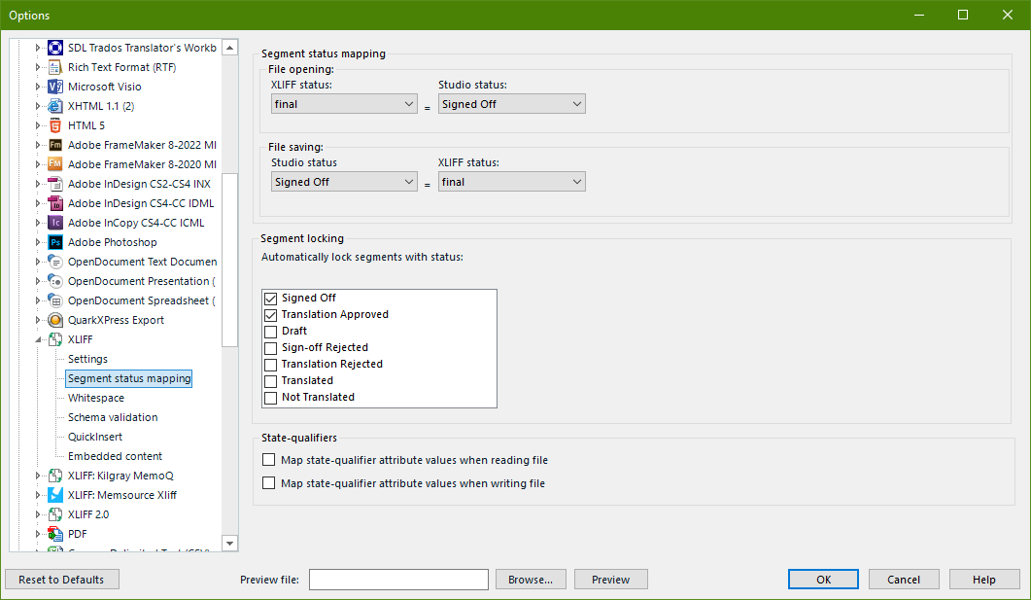Open File opening XLIFF status dropdown

[x=344, y=104]
